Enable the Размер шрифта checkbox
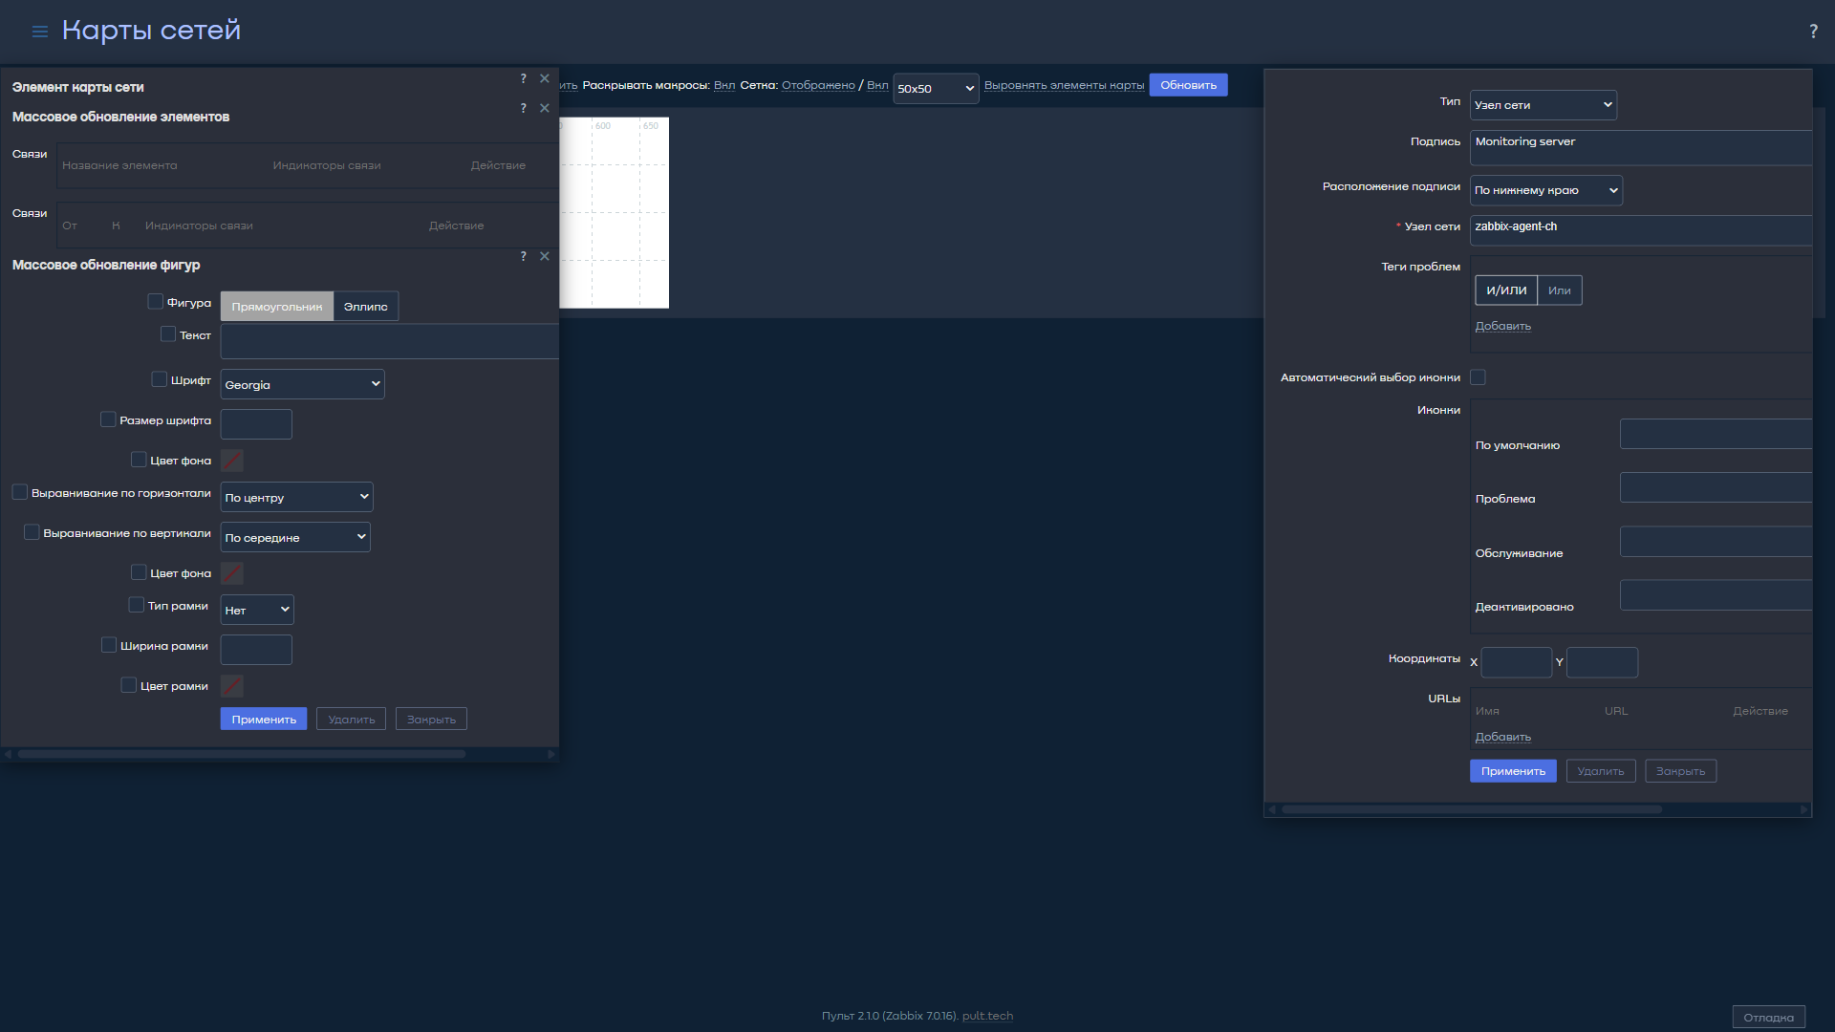The height and width of the screenshot is (1032, 1835). 108,419
